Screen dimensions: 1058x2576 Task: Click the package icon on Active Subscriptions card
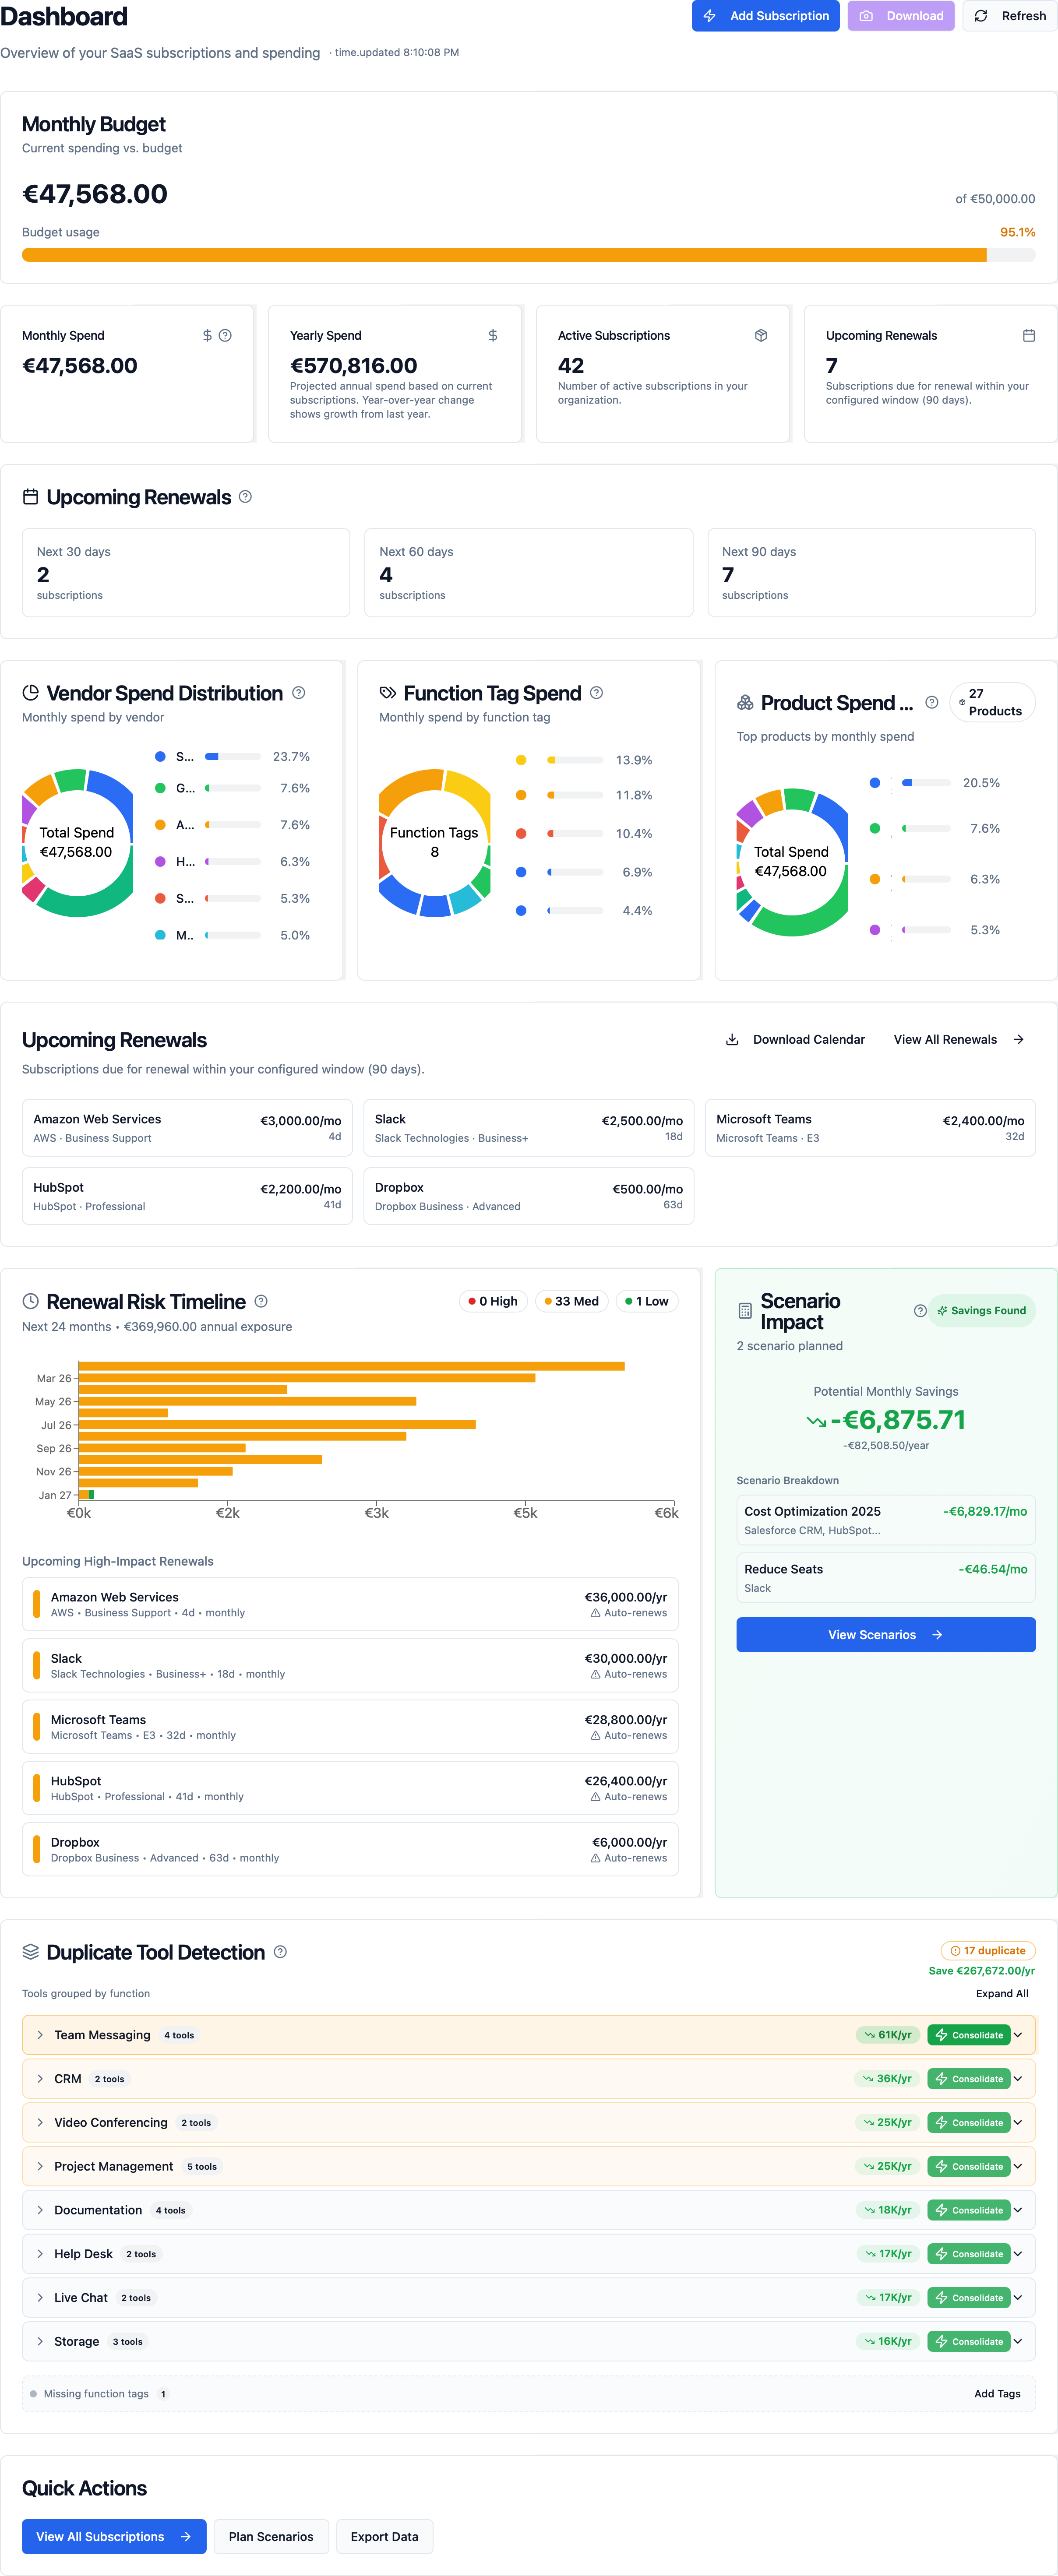pos(761,335)
